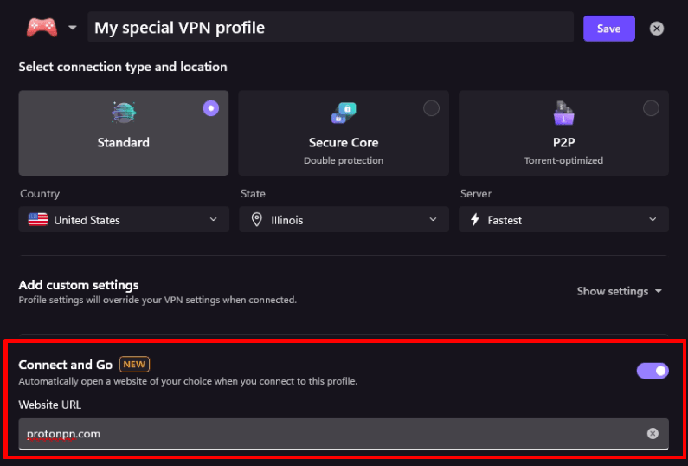Screen dimensions: 688x466
Task: Select the Standard connection radio button
Action: click(210, 108)
